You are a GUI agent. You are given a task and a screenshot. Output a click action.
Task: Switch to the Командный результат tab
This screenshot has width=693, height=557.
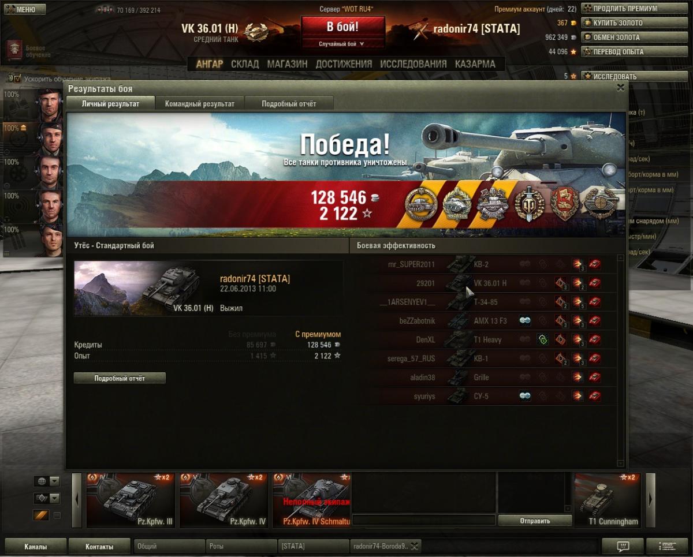(x=200, y=104)
